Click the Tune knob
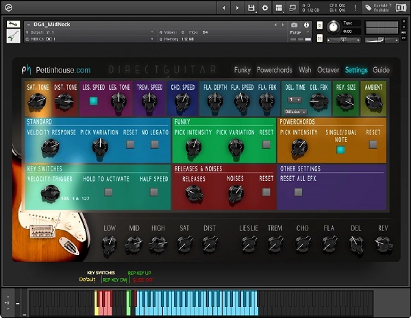 (334, 27)
